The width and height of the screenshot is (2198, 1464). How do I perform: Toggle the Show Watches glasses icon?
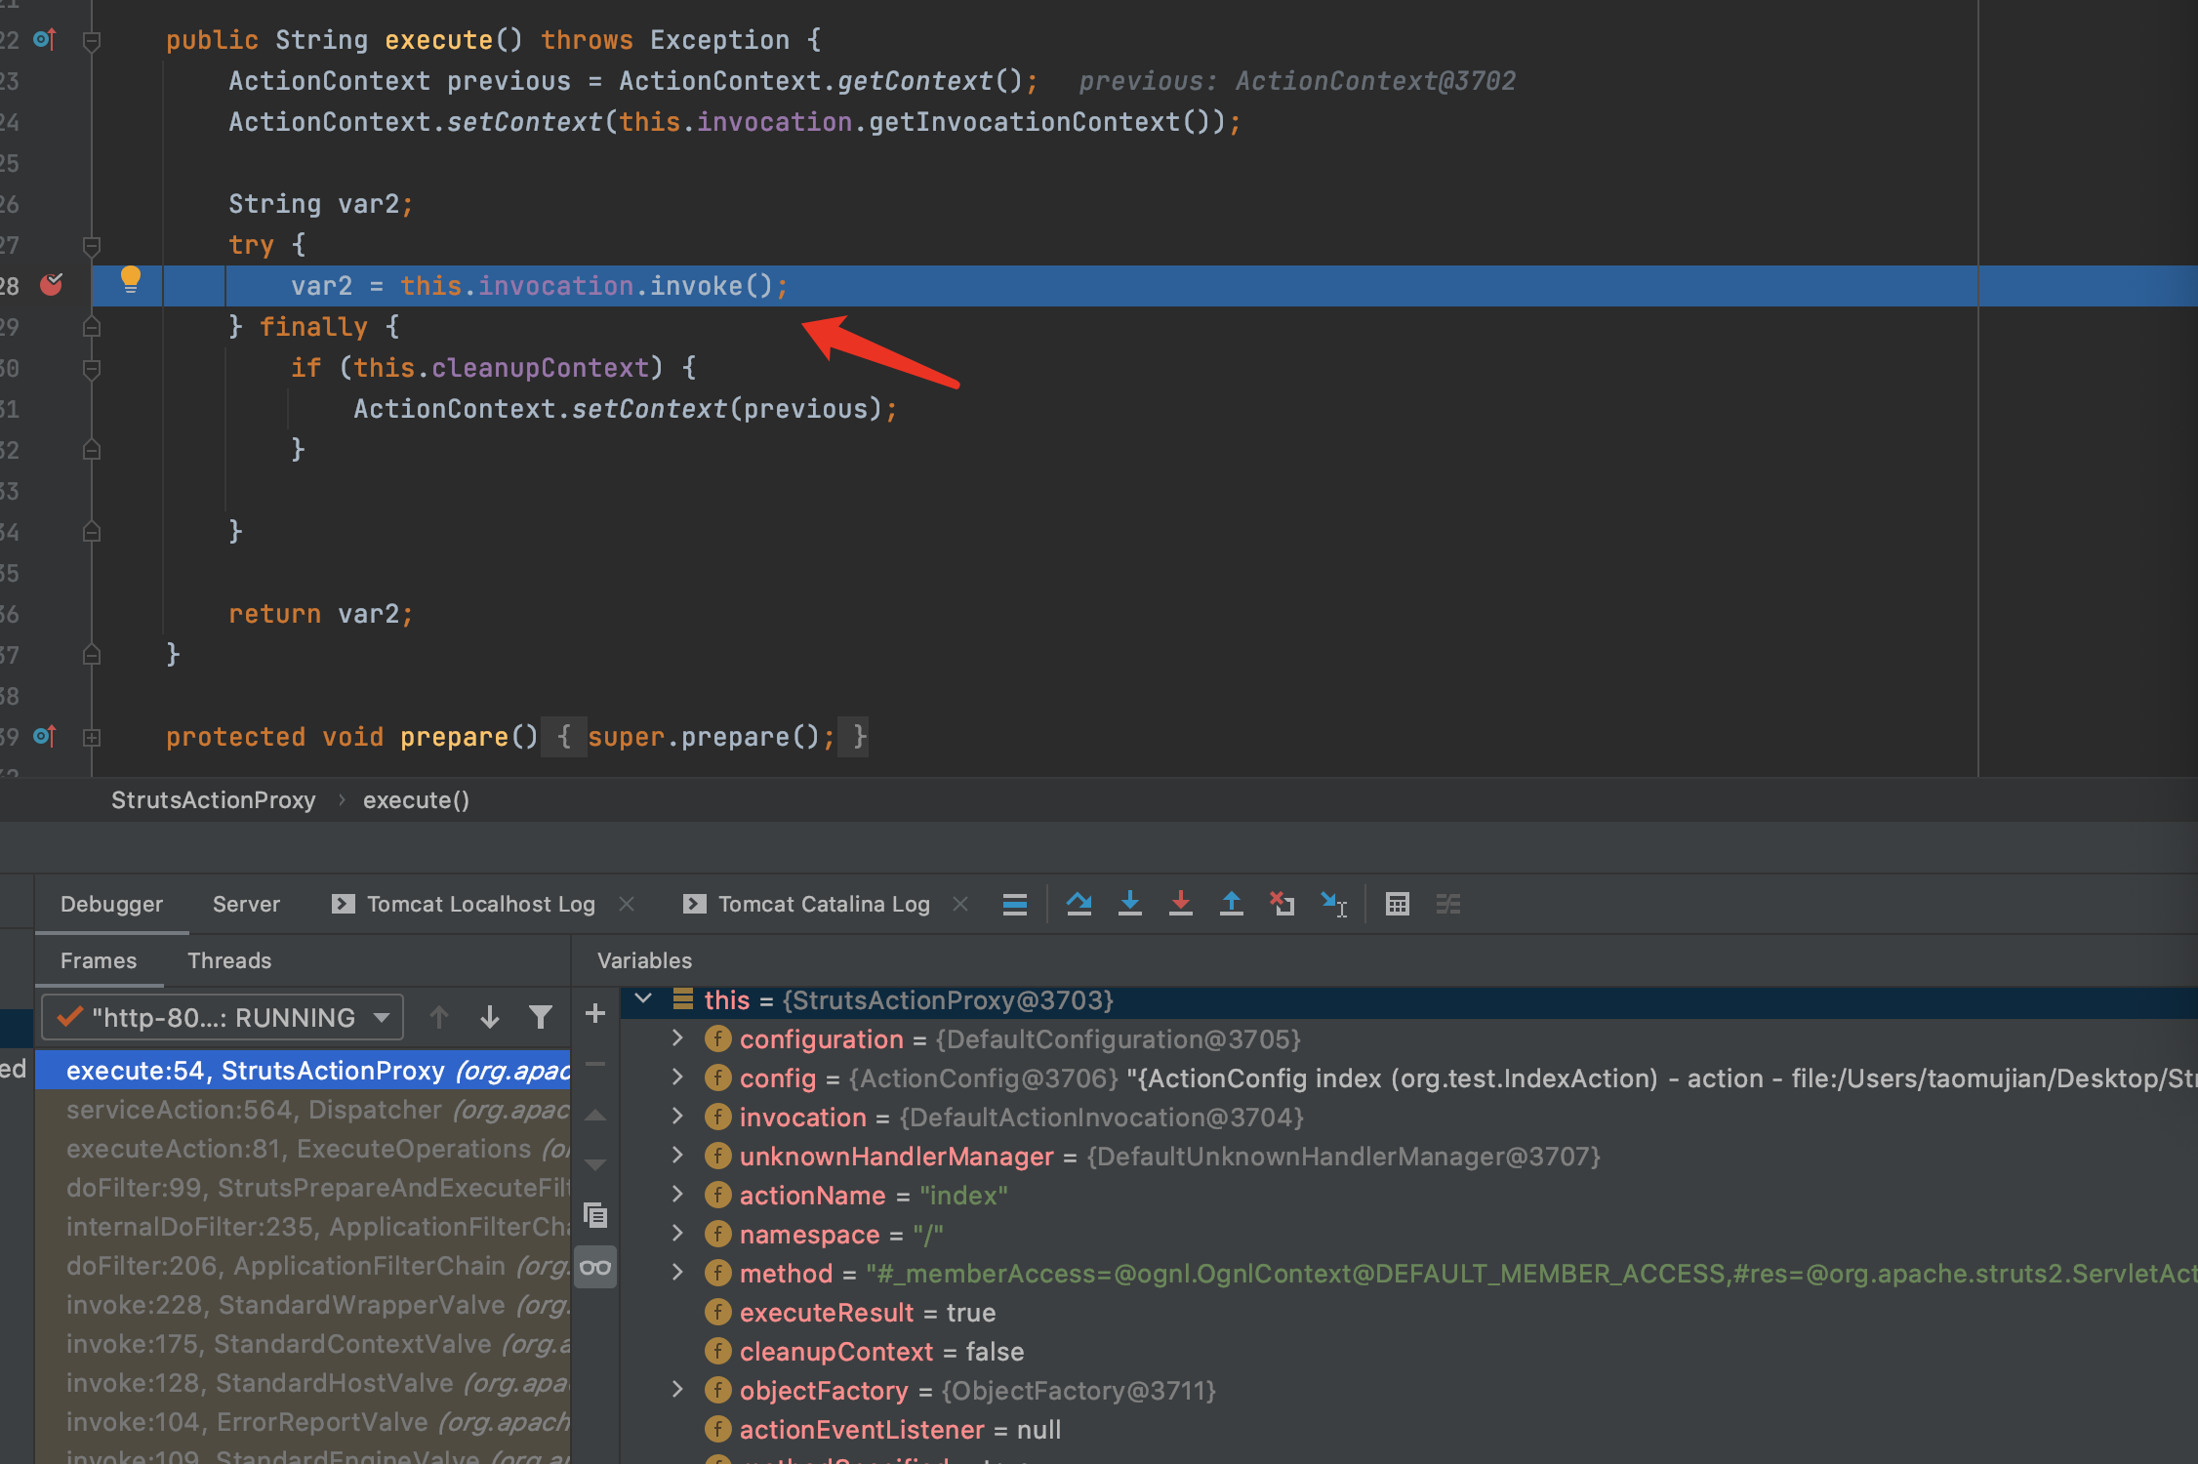[595, 1267]
